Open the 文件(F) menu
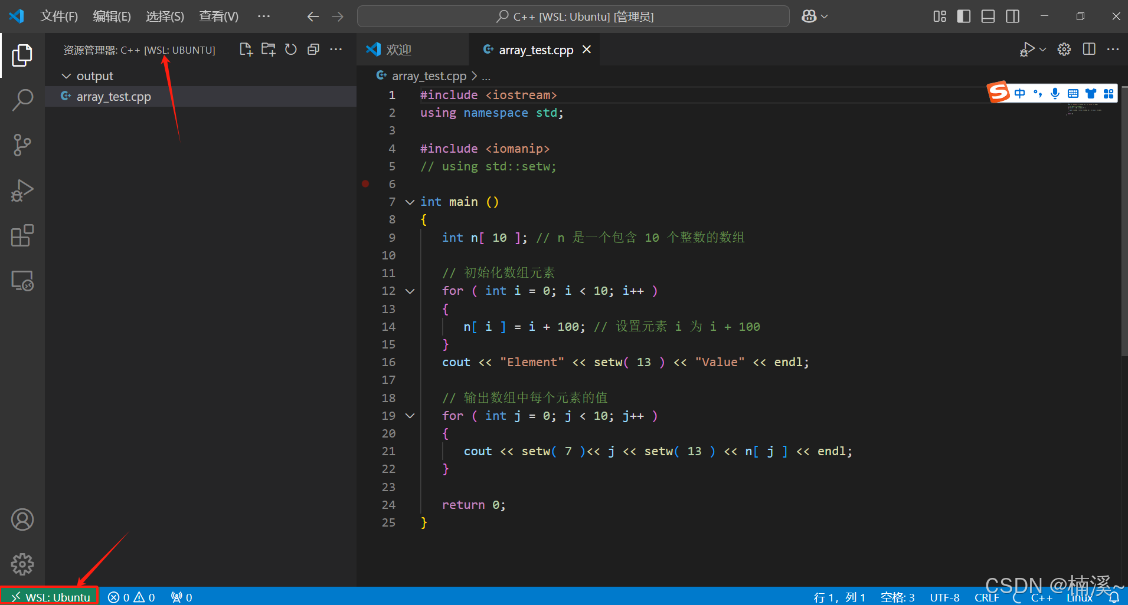1128x605 pixels. coord(58,17)
